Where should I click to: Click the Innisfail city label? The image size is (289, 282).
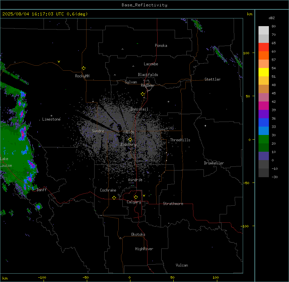[x=139, y=109]
